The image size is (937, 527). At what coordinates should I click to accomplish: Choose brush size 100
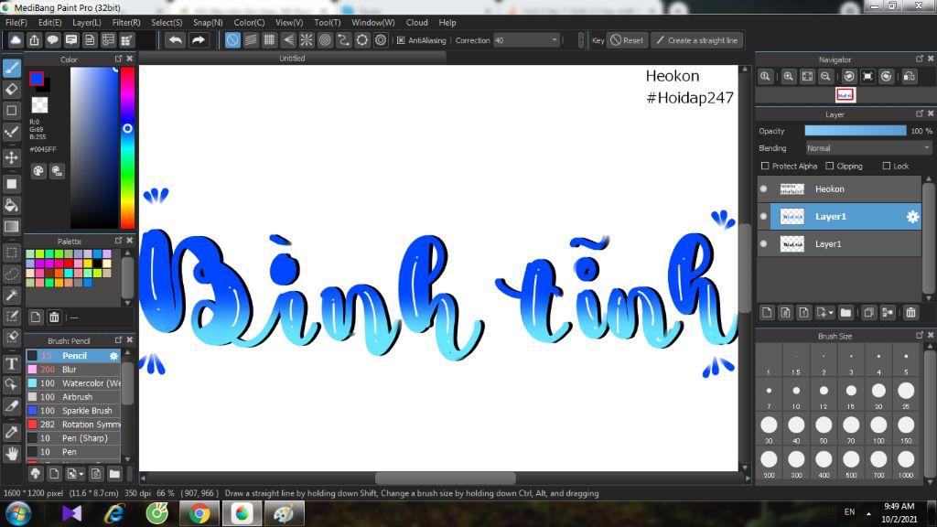coord(878,428)
